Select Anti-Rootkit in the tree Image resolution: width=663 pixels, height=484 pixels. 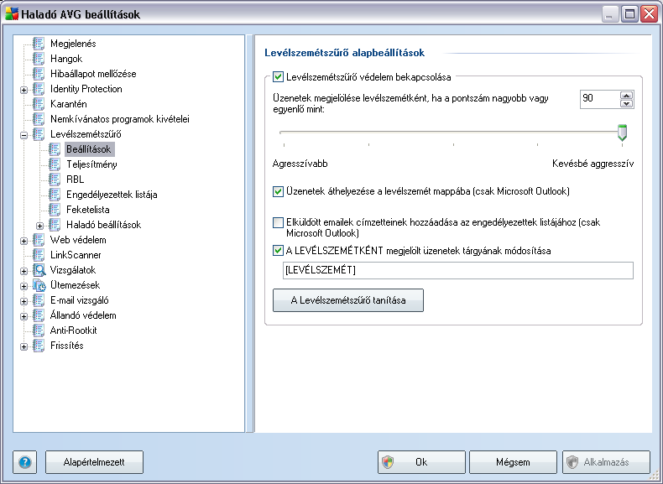coord(74,330)
